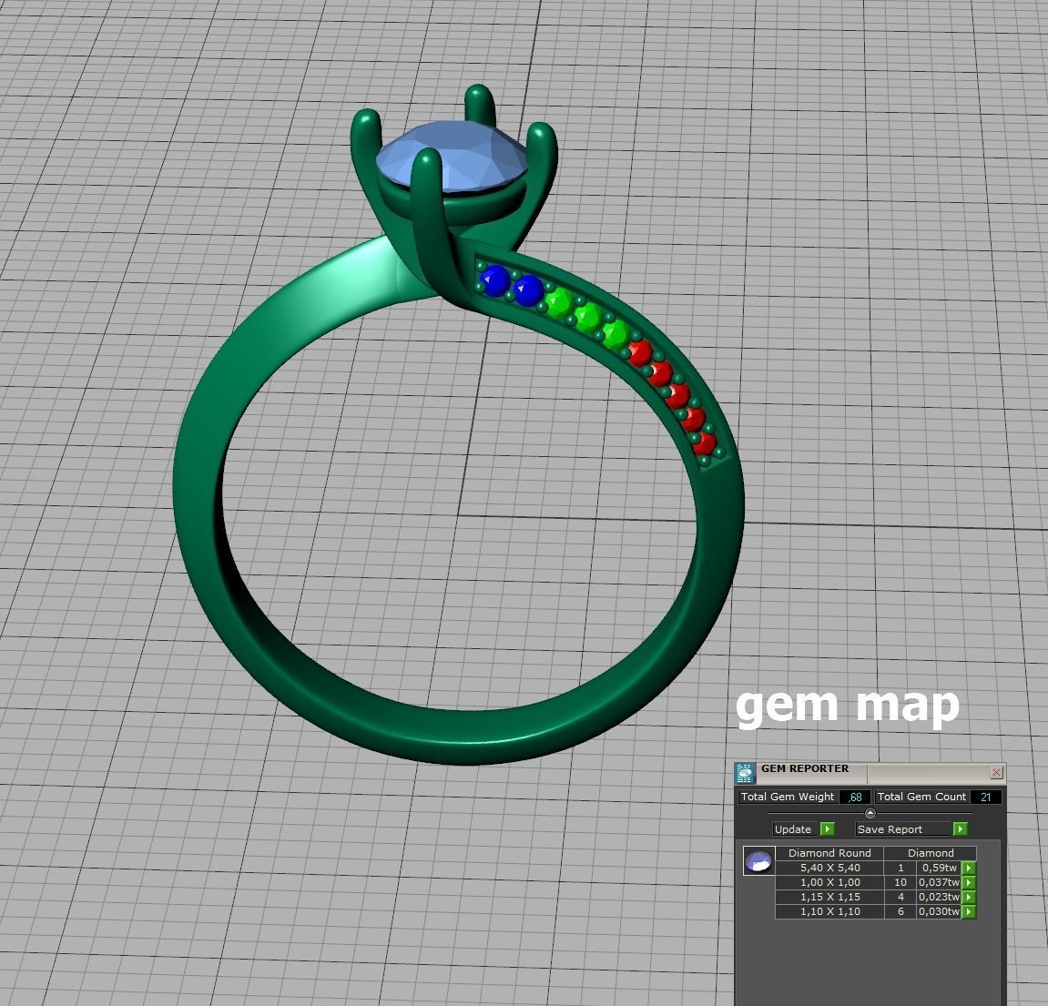The width and height of the screenshot is (1048, 1006).
Task: Click the green arrow next to Save Report
Action: [960, 828]
